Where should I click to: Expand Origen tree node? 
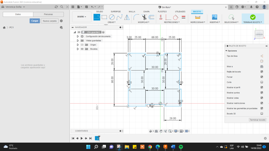tap(78, 45)
